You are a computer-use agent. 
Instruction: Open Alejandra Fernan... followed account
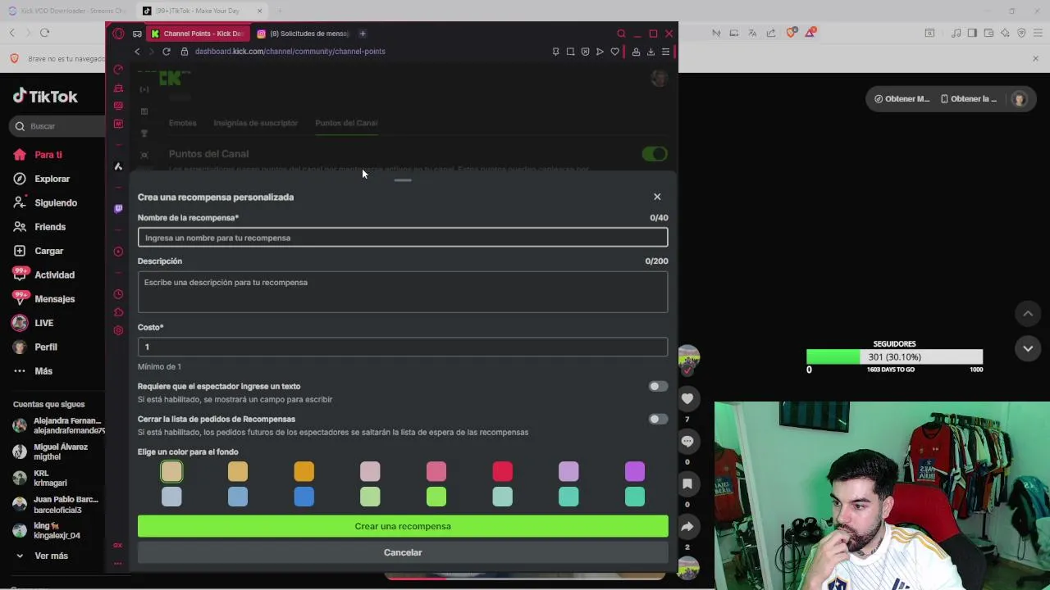point(59,425)
